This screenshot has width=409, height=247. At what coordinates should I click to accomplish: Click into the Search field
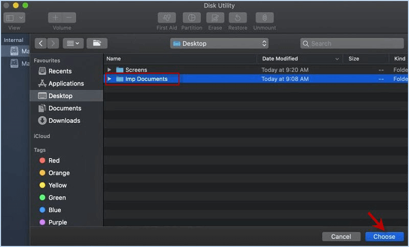point(352,43)
